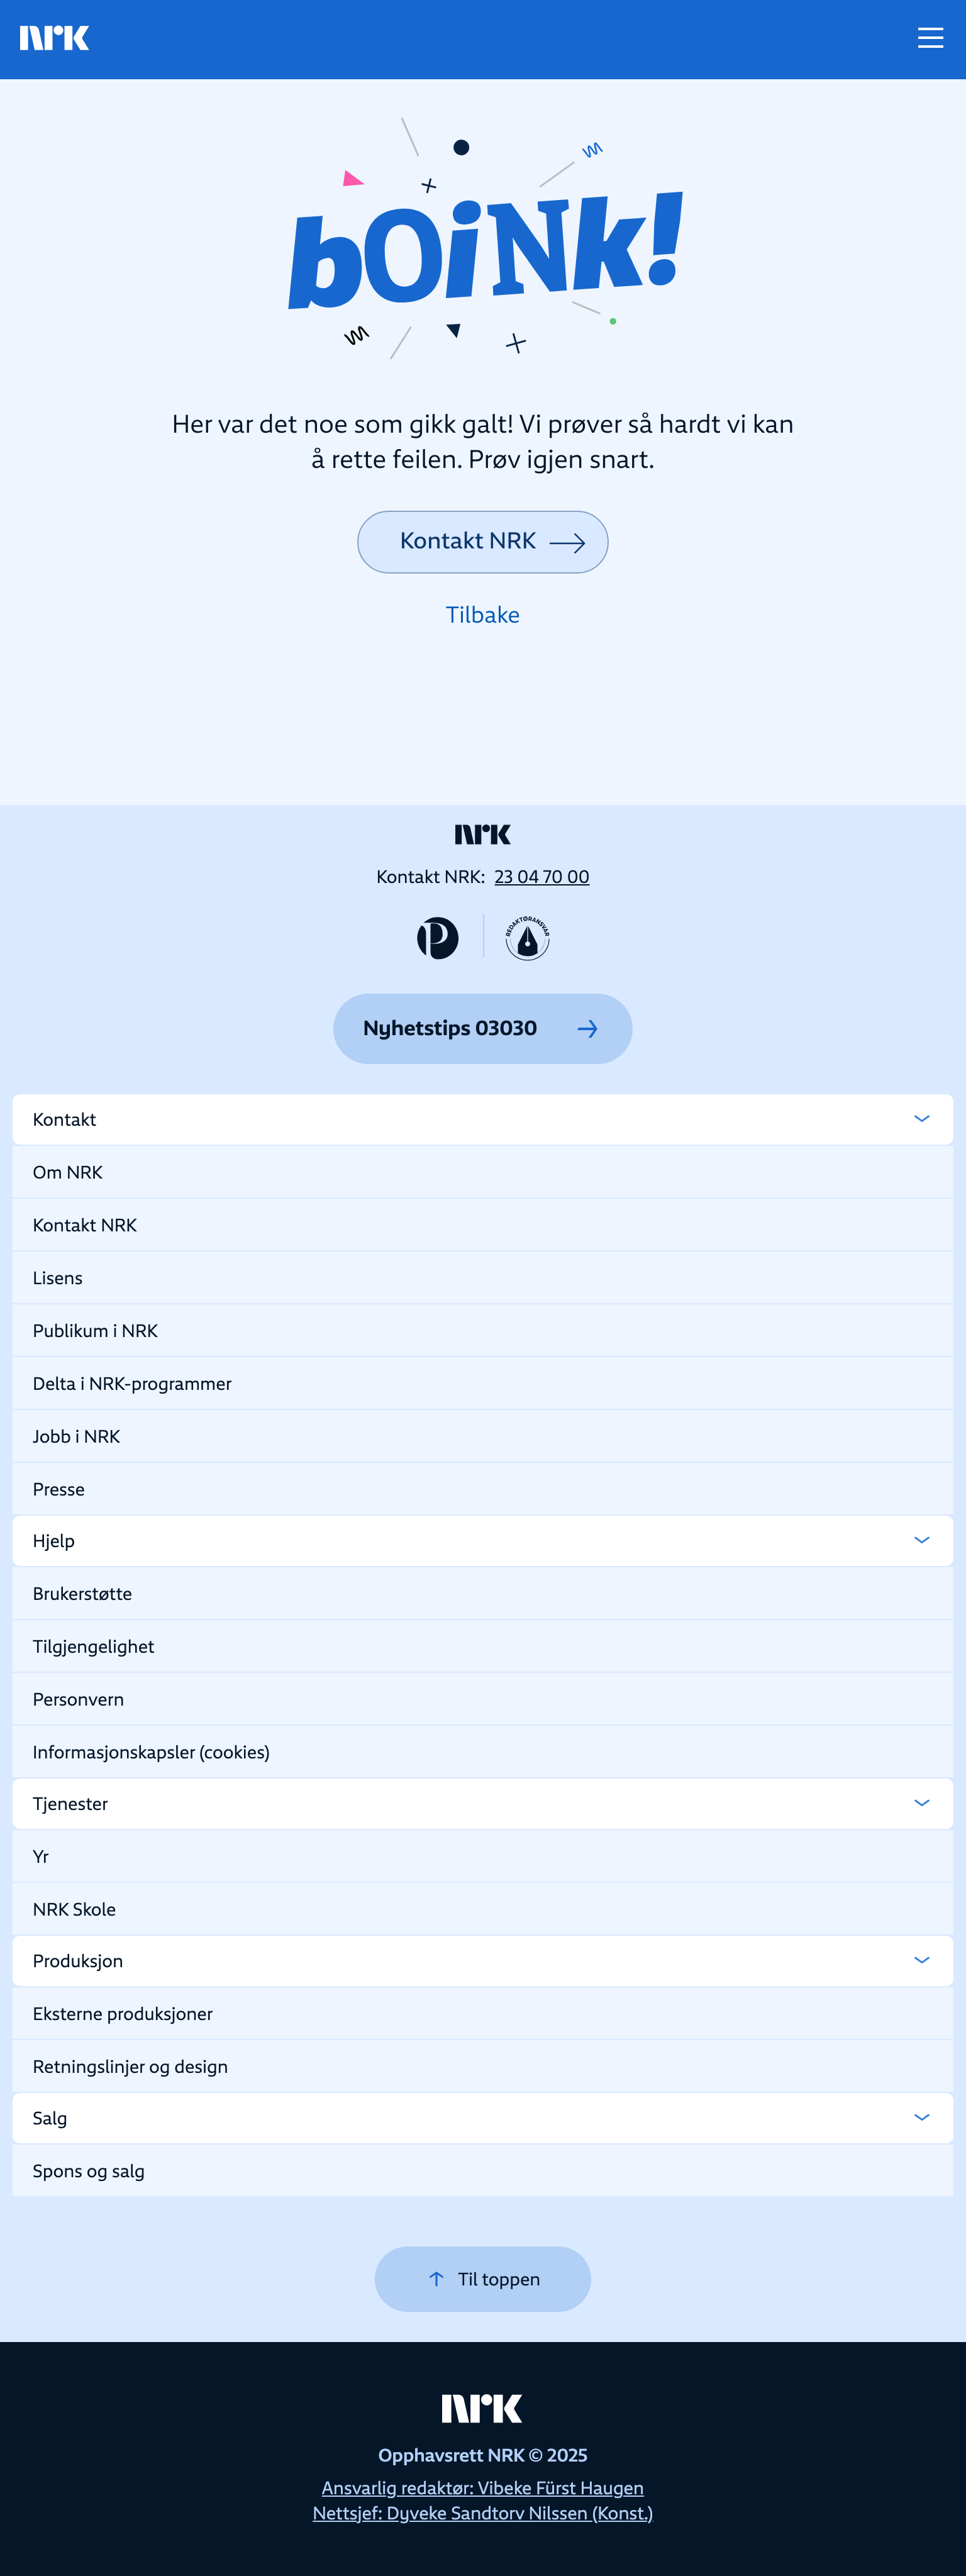Click the Til toppen button
The height and width of the screenshot is (2576, 966).
click(483, 2279)
